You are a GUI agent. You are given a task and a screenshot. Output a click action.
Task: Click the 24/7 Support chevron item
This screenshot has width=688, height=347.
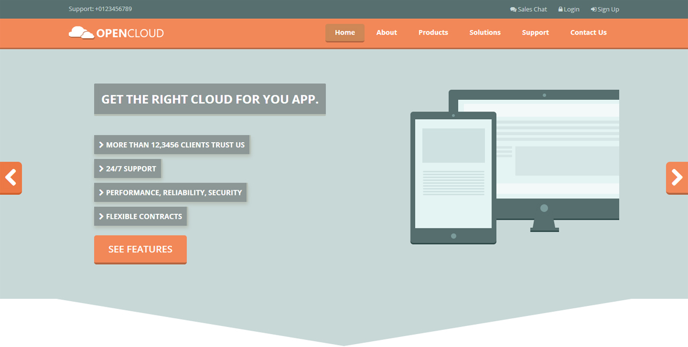[127, 169]
